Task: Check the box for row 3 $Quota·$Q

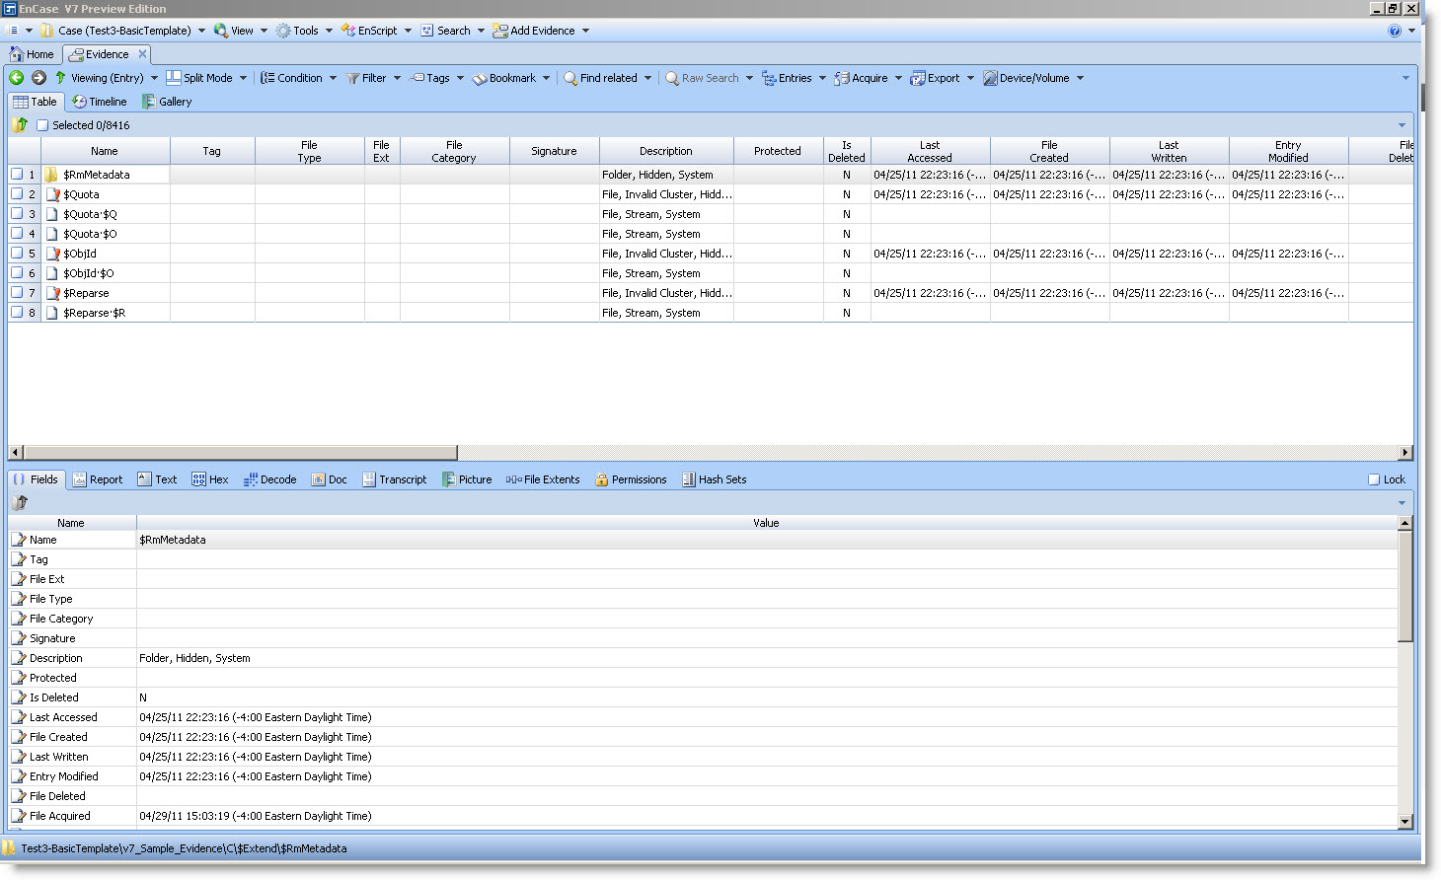Action: point(17,214)
